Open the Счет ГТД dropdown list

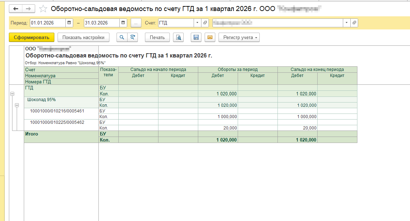tap(198, 23)
